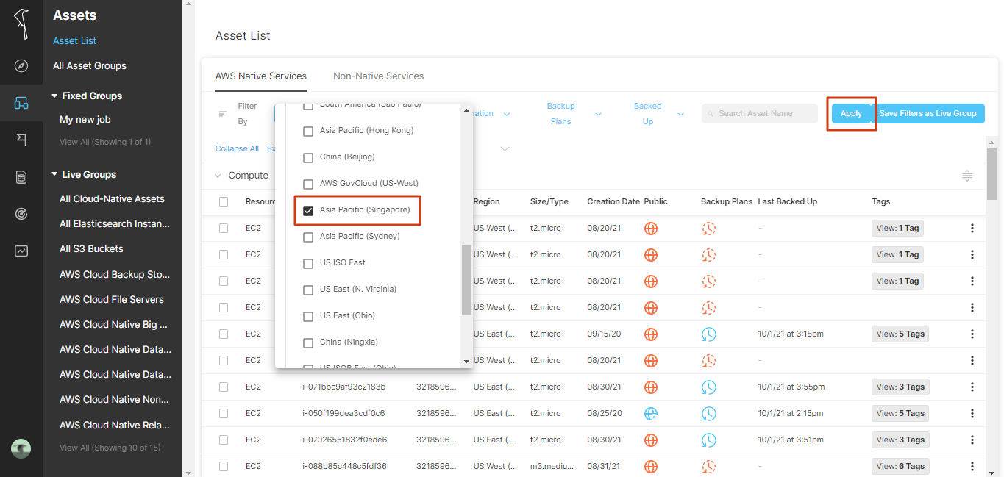Open View: 6 Tags button
This screenshot has height=477, width=1004.
900,466
